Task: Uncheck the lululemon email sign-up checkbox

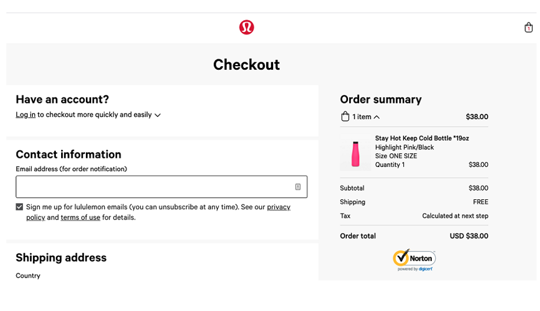Action: (20, 207)
